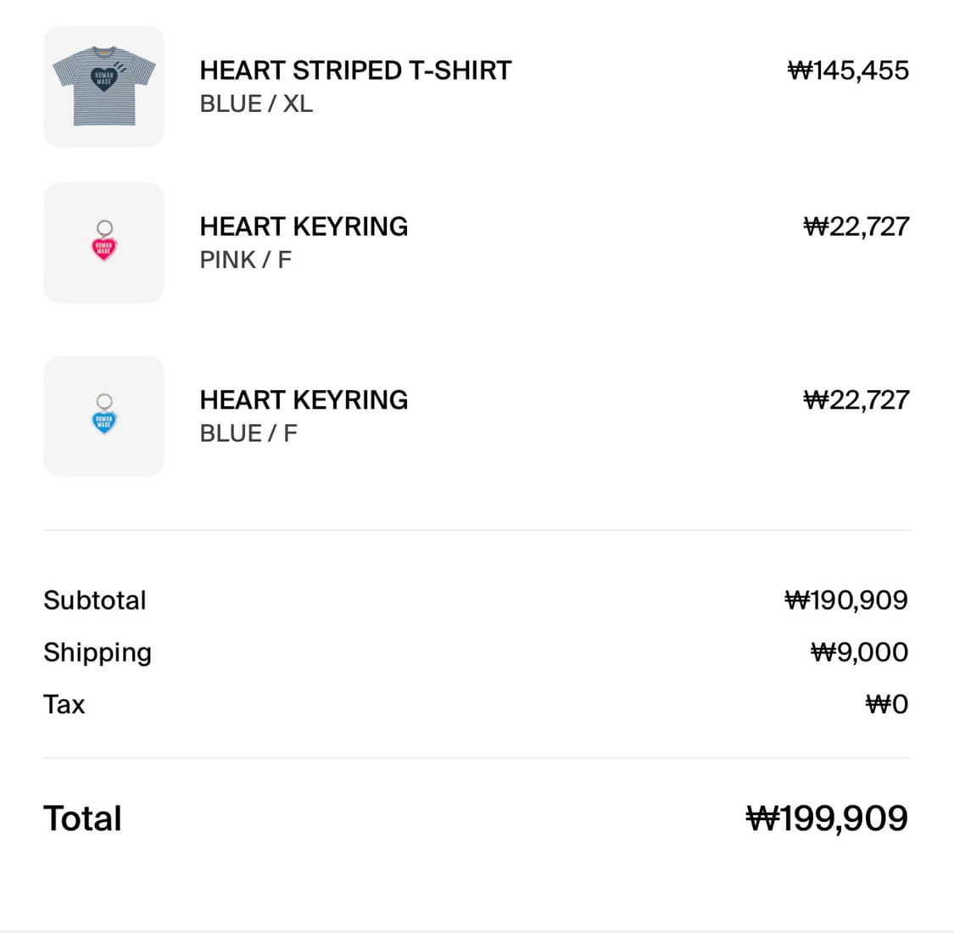Click the ₩145,455 T-shirt price
Viewport: 954px width, 933px height.
click(848, 70)
